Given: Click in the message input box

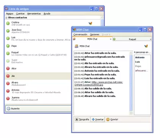Looking at the screenshot, I should (112, 127).
